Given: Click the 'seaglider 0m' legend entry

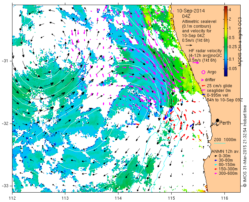Looking at the screenshot, I should click(219, 91).
